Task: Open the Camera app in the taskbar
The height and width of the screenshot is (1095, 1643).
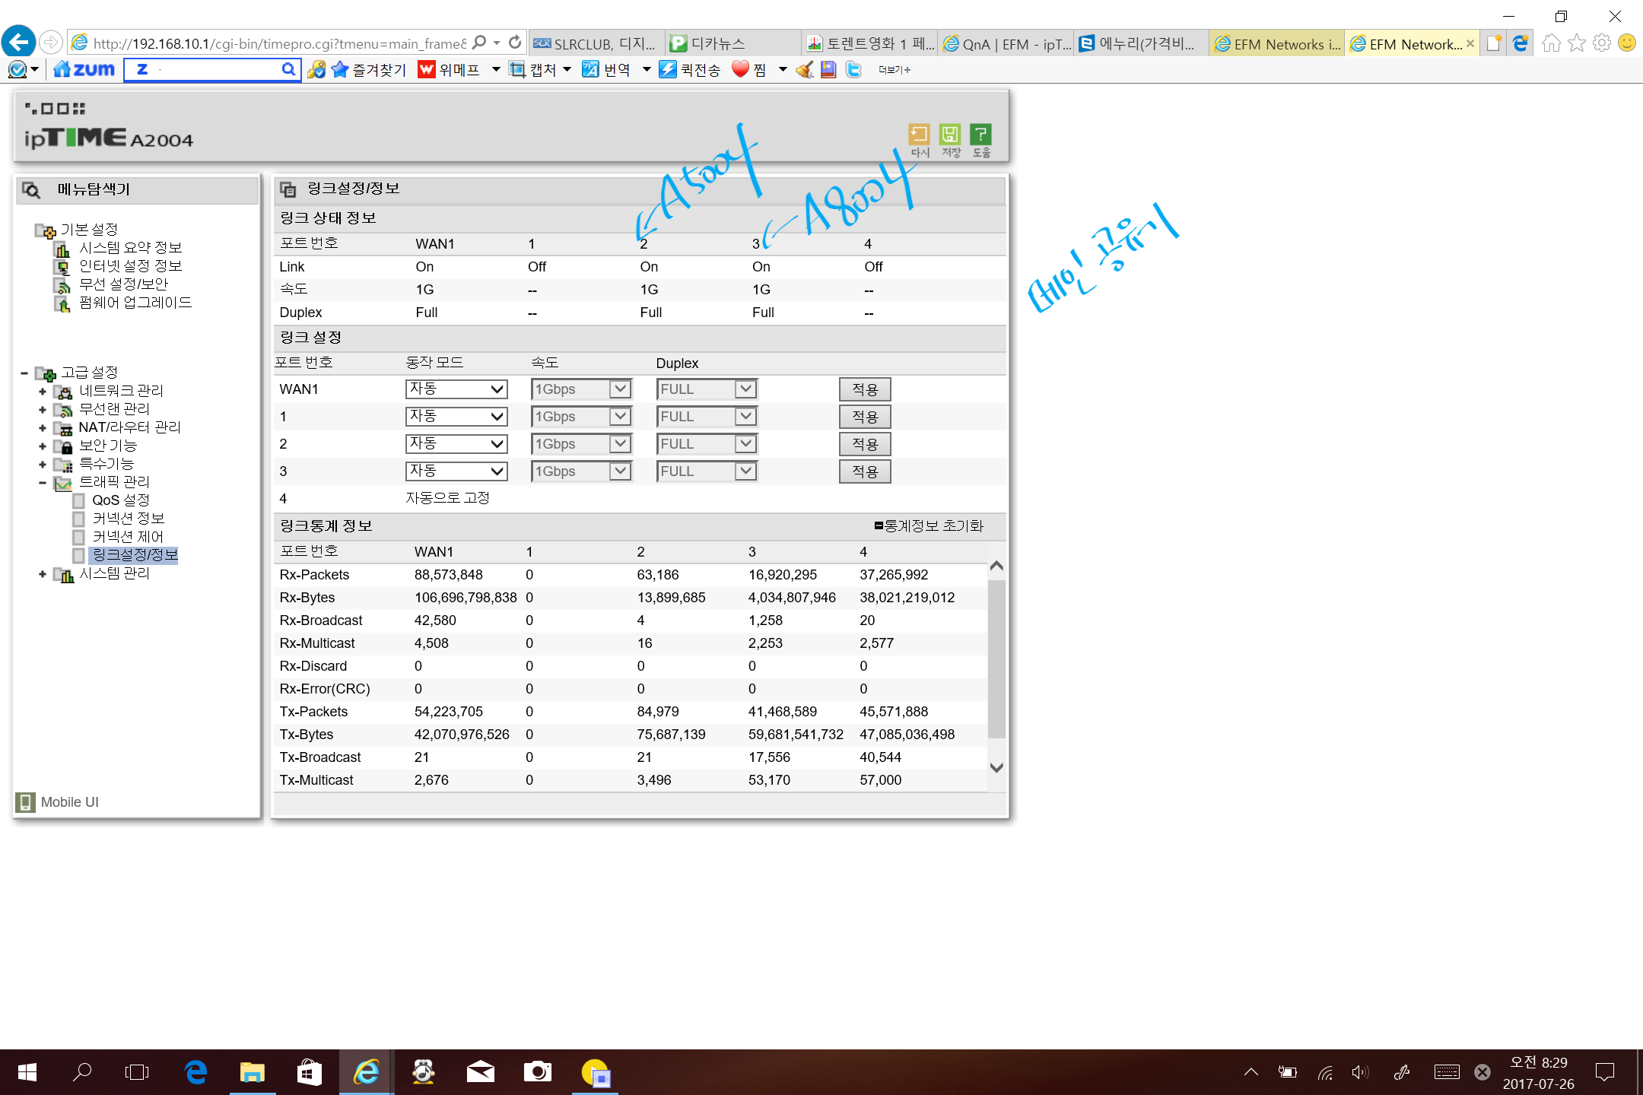Action: 537,1072
